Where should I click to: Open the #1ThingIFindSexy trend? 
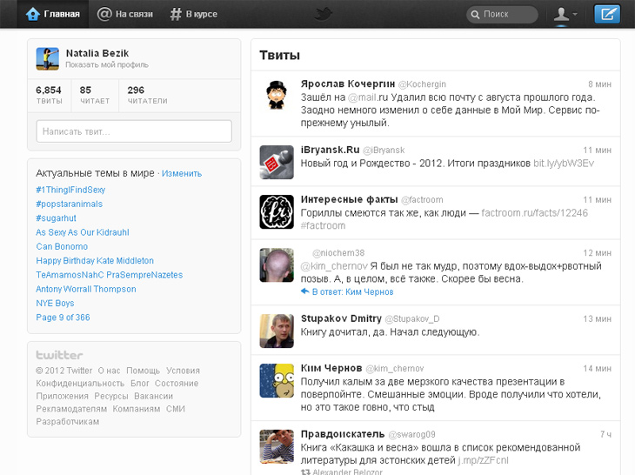(x=70, y=190)
